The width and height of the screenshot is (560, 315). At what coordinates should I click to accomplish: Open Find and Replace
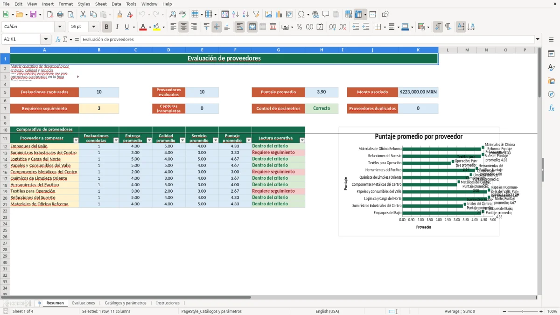point(173,14)
